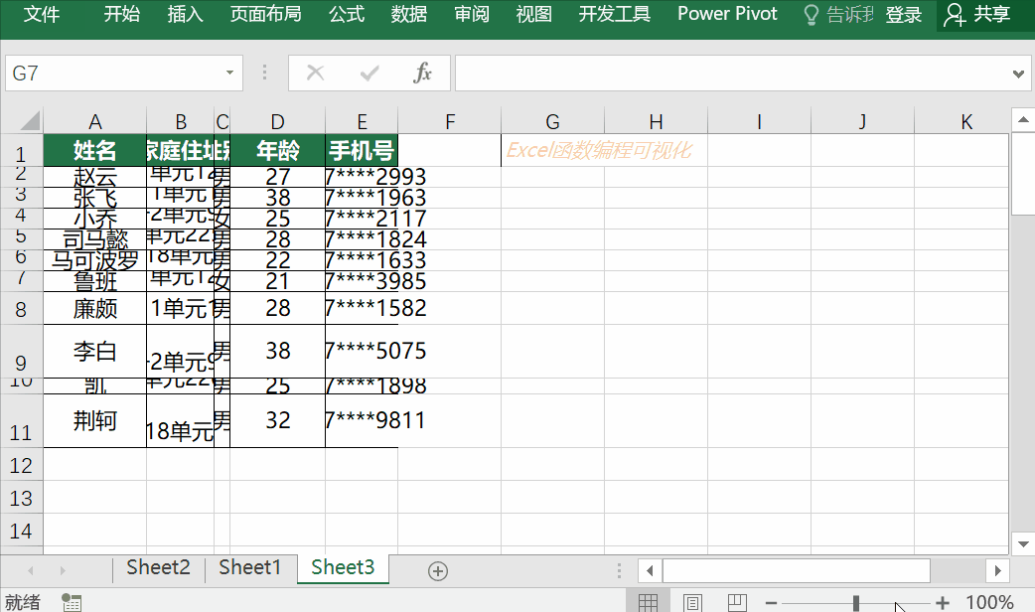Switch to Page Break Preview icon
1035x612 pixels.
[737, 602]
